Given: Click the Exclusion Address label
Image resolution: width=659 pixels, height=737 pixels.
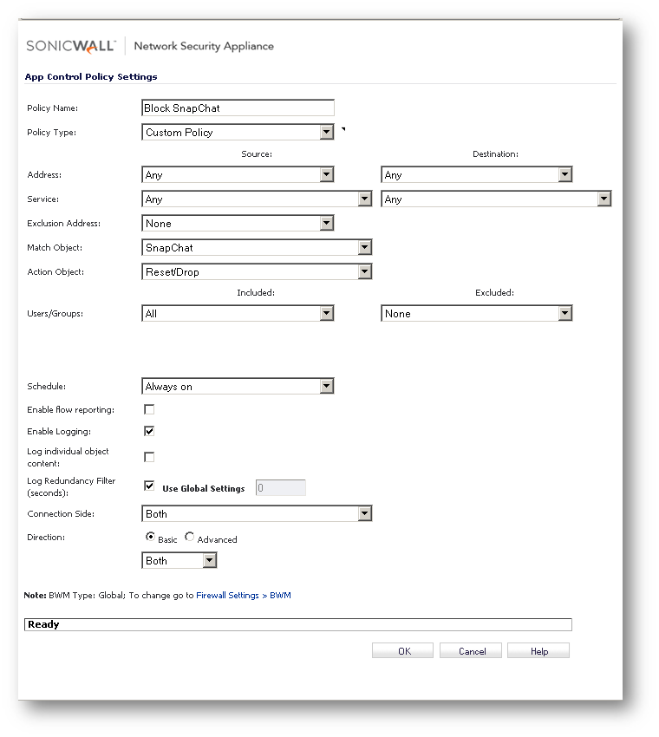Looking at the screenshot, I should pyautogui.click(x=63, y=223).
